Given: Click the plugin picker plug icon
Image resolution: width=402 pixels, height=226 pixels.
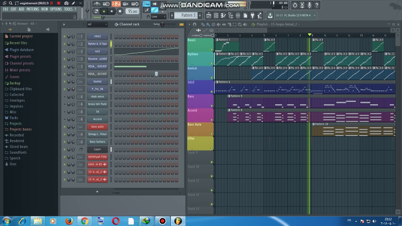Looking at the screenshot, I should coord(252,15).
